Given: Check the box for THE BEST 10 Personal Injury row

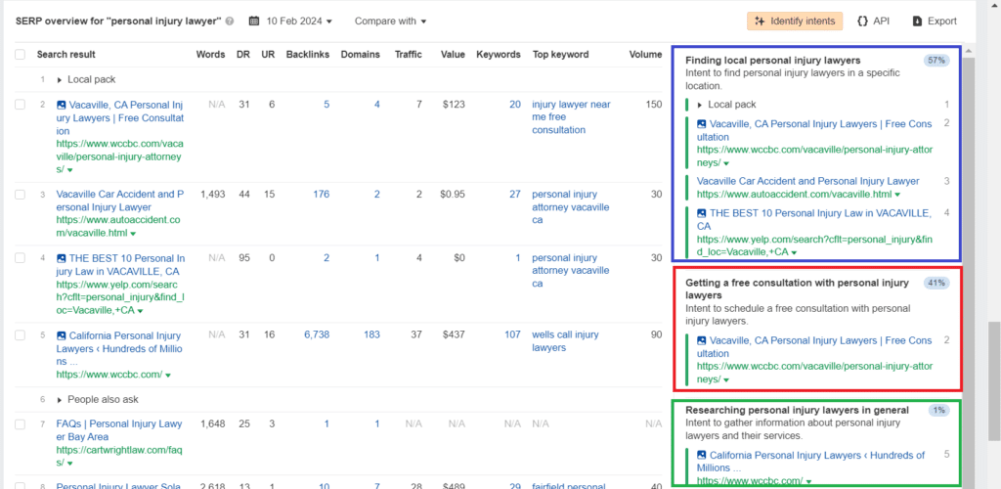Looking at the screenshot, I should (20, 258).
